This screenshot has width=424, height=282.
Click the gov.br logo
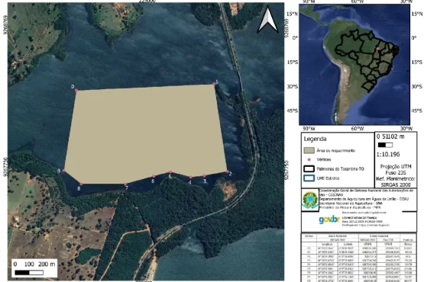329,220
